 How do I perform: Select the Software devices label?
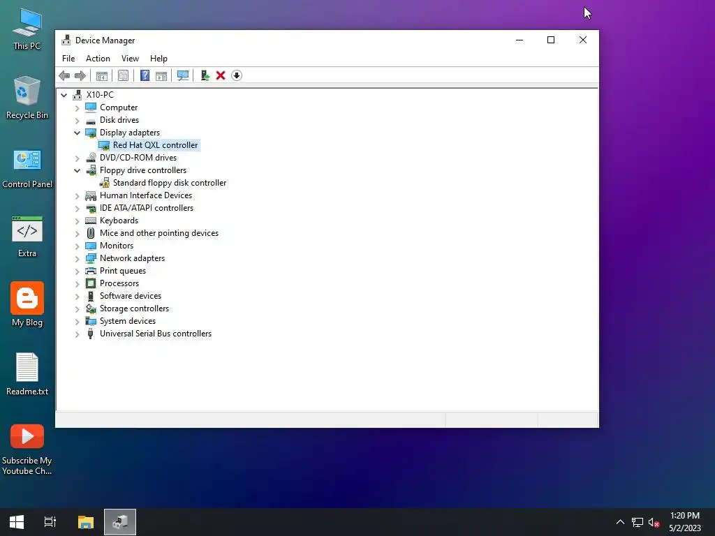click(x=131, y=296)
